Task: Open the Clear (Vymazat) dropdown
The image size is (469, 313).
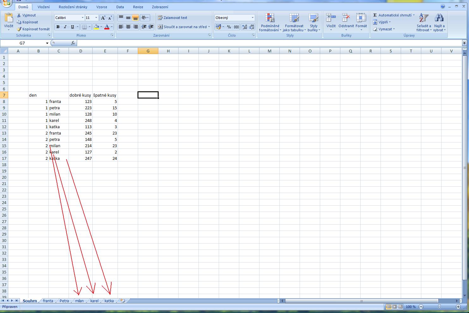Action: click(x=384, y=29)
